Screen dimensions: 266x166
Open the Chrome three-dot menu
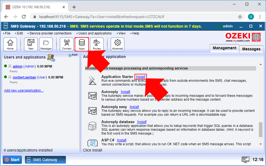pos(260,17)
